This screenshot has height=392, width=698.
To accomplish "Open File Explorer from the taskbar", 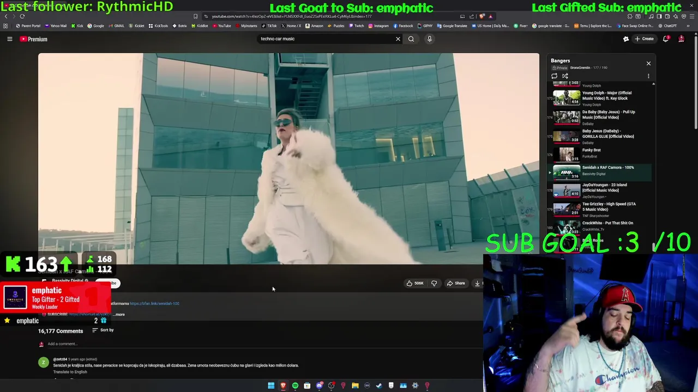I will 355,385.
